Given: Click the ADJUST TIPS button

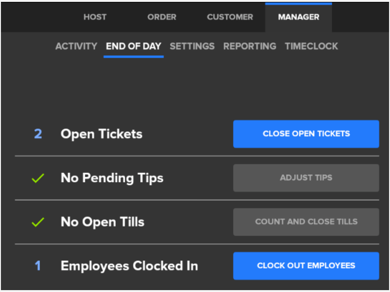Looking at the screenshot, I should [x=306, y=178].
